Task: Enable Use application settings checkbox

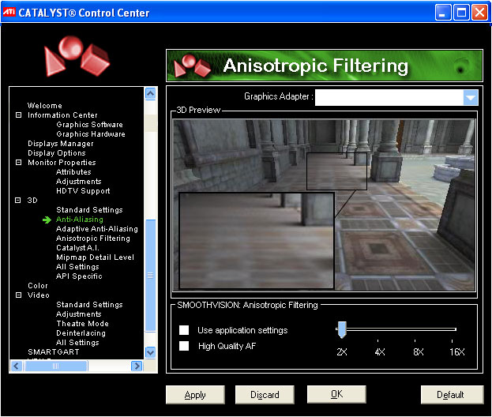Action: pyautogui.click(x=184, y=330)
